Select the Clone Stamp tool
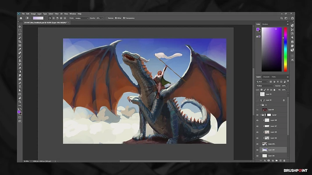Screen dimensions: 312x175 pyautogui.click(x=20, y=60)
